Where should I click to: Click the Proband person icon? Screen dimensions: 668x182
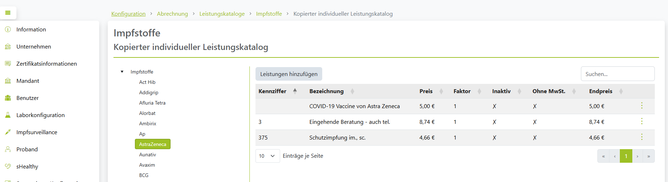tap(8, 149)
